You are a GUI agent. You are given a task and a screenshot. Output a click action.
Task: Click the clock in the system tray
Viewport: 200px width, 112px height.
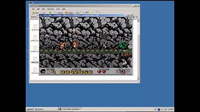click(x=171, y=109)
